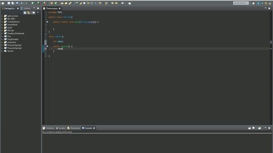Open the Package Explorer view menu arrow
The image size is (273, 153).
(x=38, y=12)
